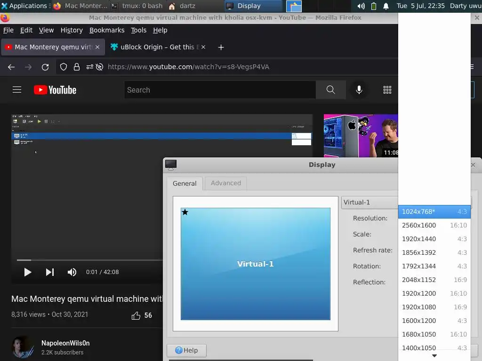Select resolution 1792x1344 in list
Viewport: 482px width, 361px height.
point(434,266)
